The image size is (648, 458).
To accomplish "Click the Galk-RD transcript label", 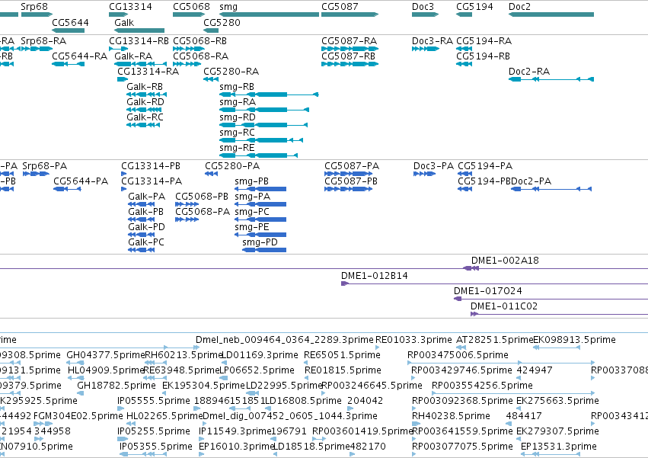I will click(145, 102).
